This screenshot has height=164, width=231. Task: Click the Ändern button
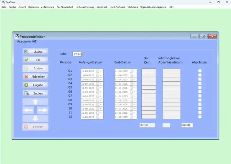(x=35, y=69)
